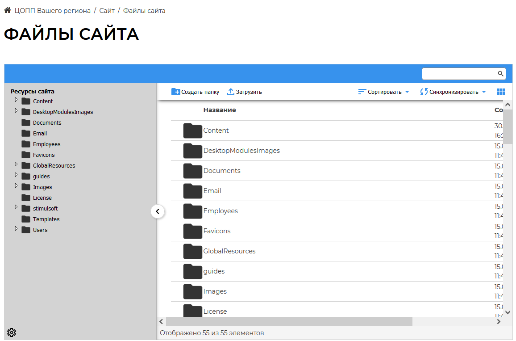Click the Documents folder icon in the tree
The image size is (516, 341).
[26, 123]
